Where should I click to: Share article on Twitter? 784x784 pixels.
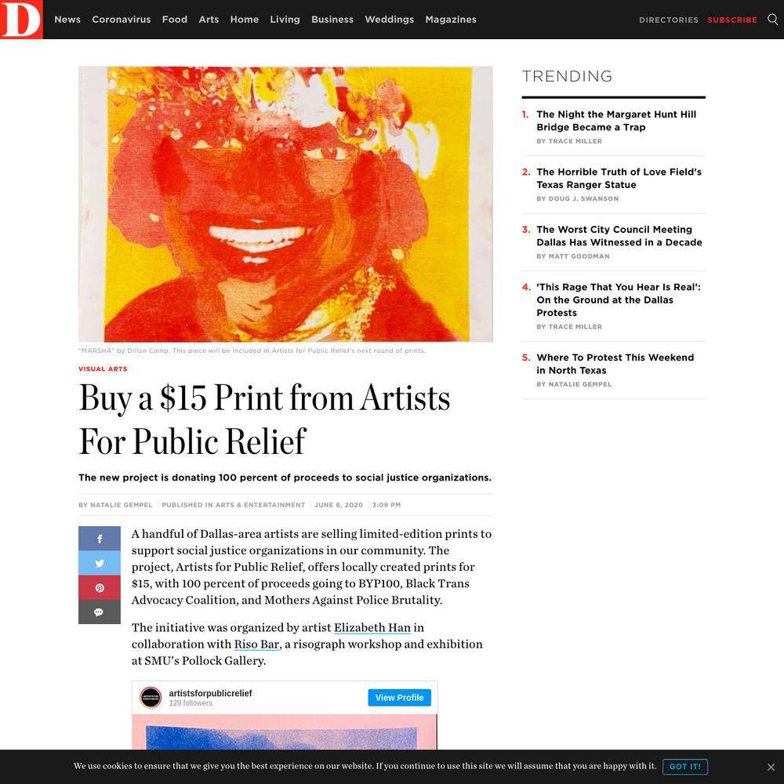tap(100, 563)
